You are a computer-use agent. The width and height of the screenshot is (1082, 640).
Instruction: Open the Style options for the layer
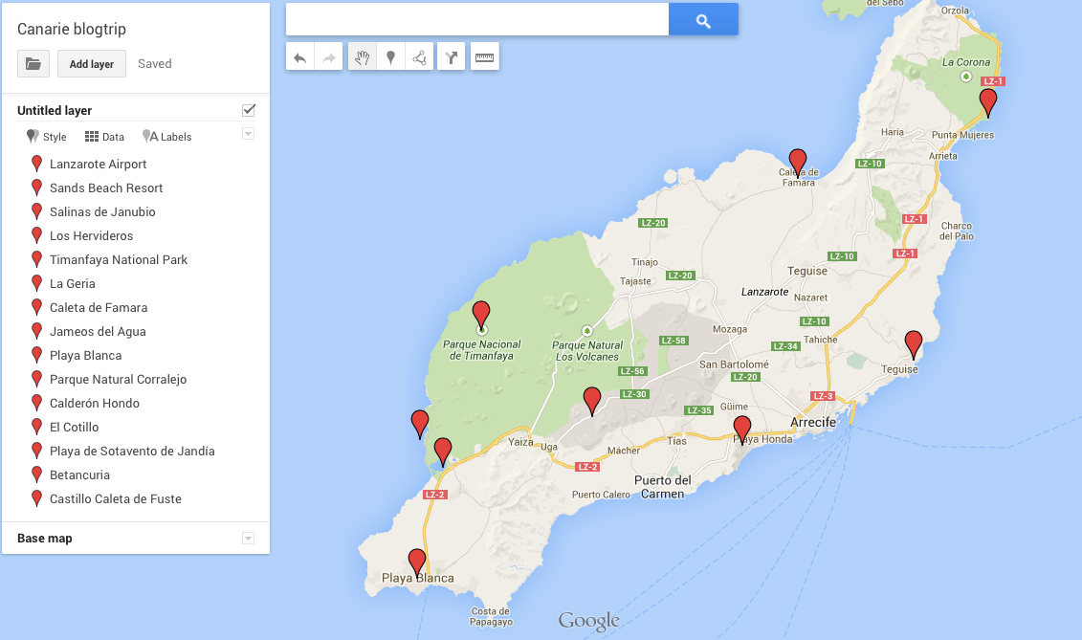[46, 137]
